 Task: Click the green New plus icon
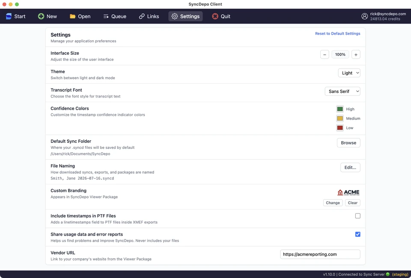(41, 16)
